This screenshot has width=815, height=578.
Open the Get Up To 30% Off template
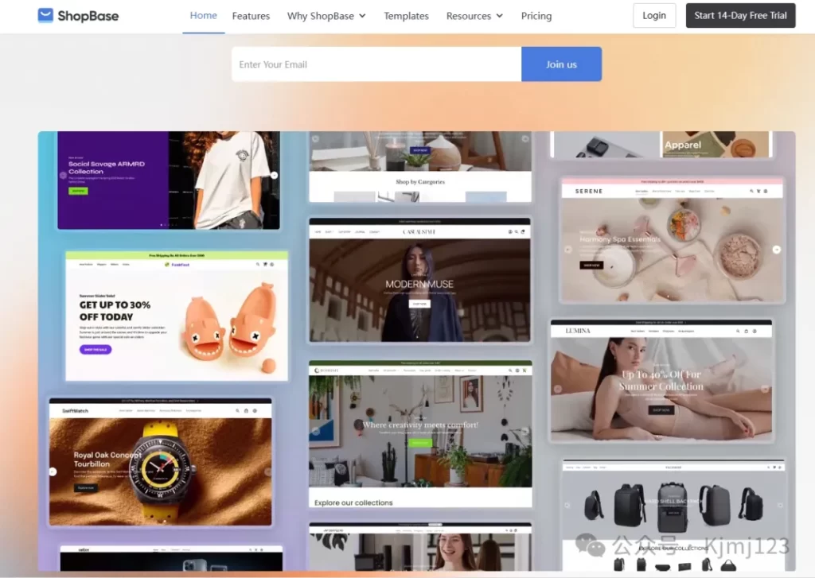(x=176, y=316)
